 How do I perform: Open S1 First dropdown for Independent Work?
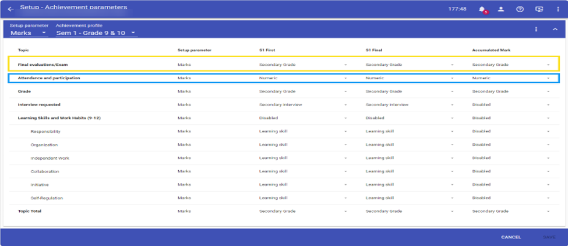(303, 159)
